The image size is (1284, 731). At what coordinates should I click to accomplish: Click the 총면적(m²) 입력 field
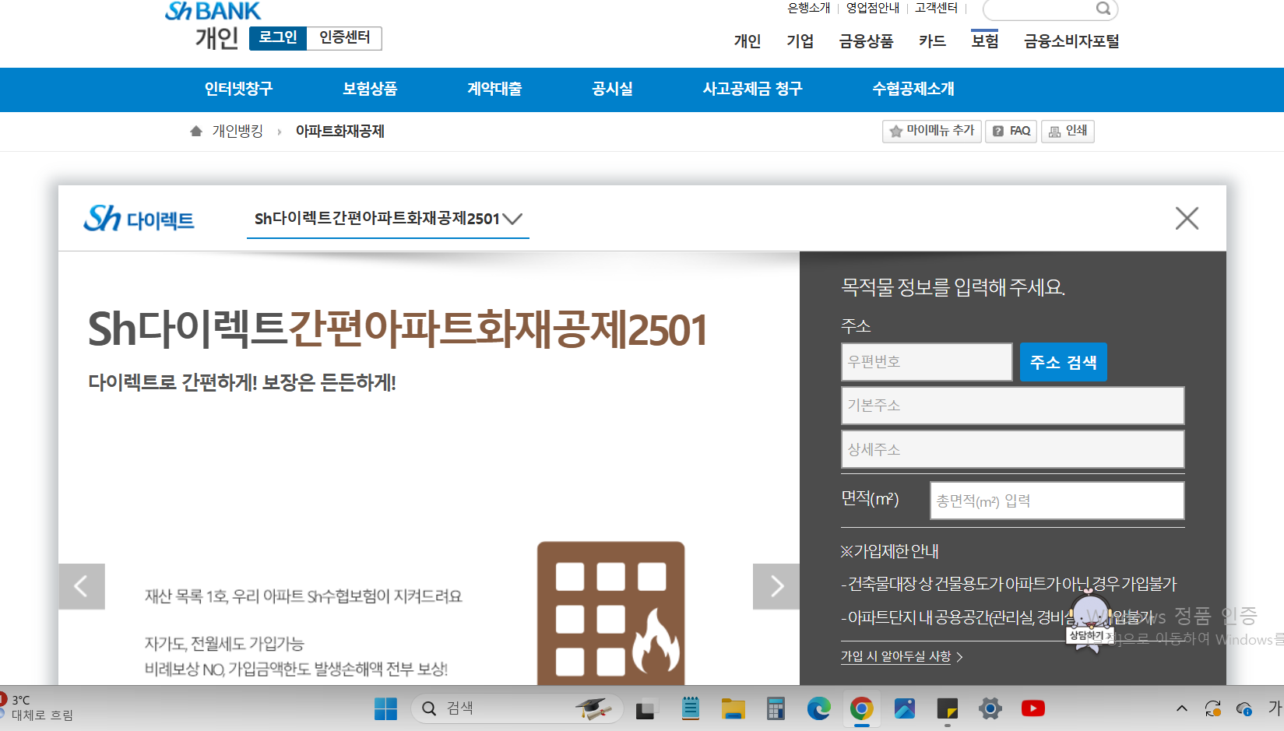1057,501
